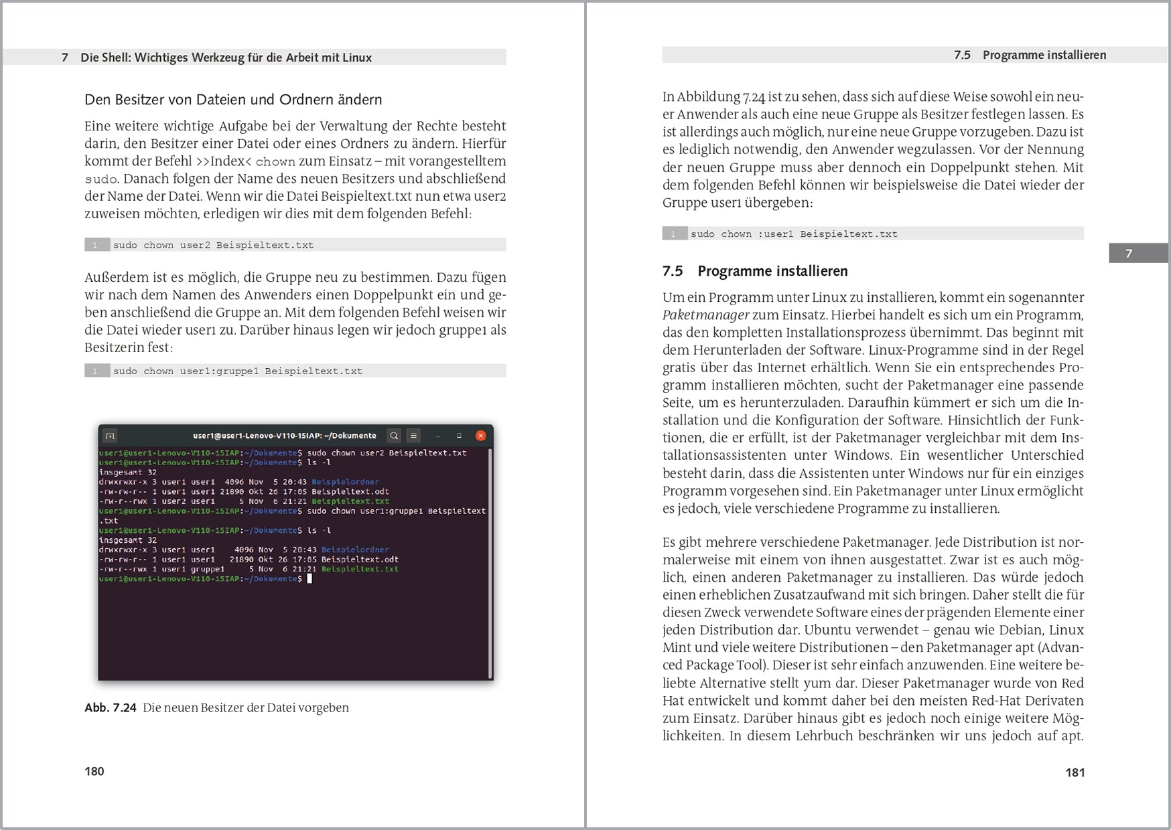Viewport: 1171px width, 830px height.
Task: Click page number 181
Action: (1075, 771)
